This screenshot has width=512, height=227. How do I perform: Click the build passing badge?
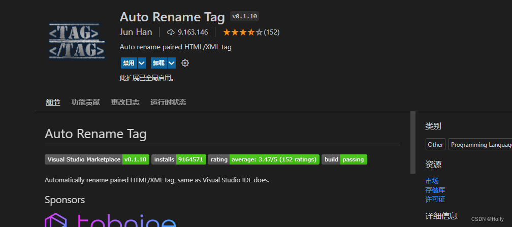point(344,159)
